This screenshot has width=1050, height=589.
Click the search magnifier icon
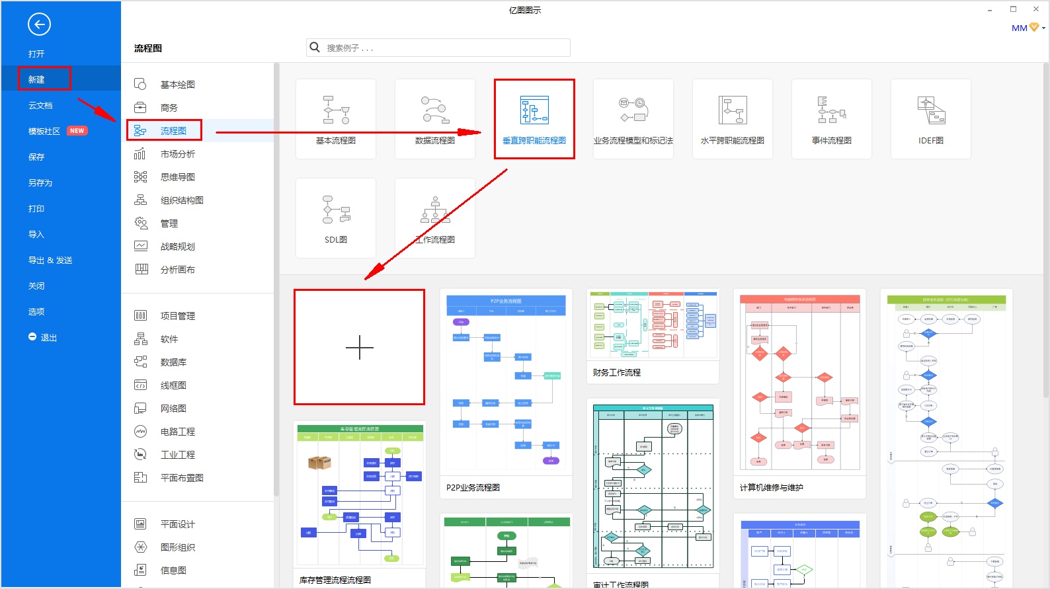[x=315, y=47]
